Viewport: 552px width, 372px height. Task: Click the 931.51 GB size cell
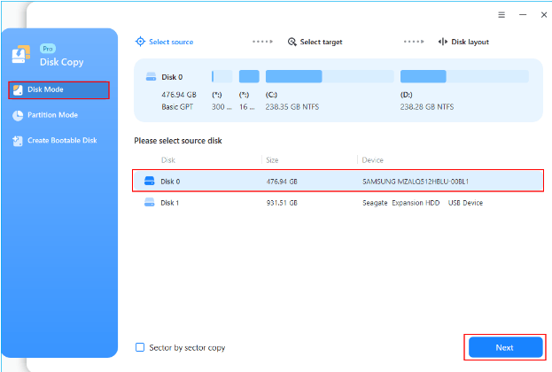pos(282,203)
